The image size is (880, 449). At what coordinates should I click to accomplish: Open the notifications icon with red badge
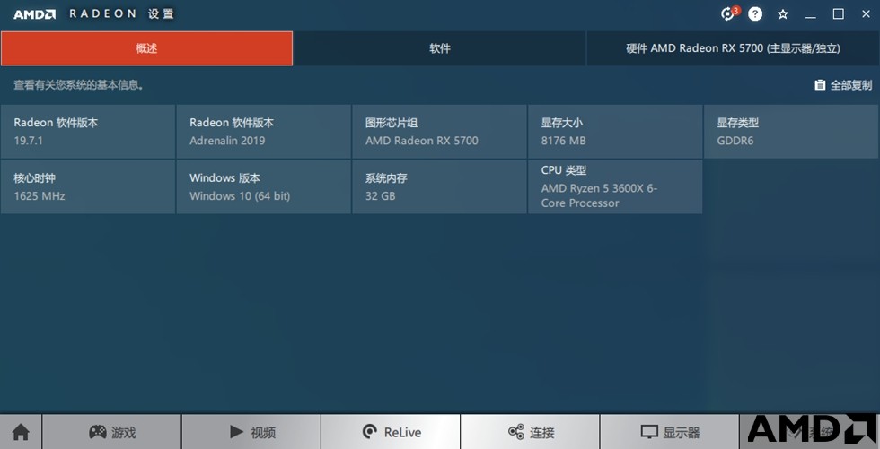(x=729, y=14)
